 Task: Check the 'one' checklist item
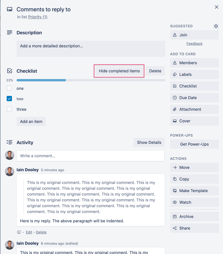click(x=9, y=88)
